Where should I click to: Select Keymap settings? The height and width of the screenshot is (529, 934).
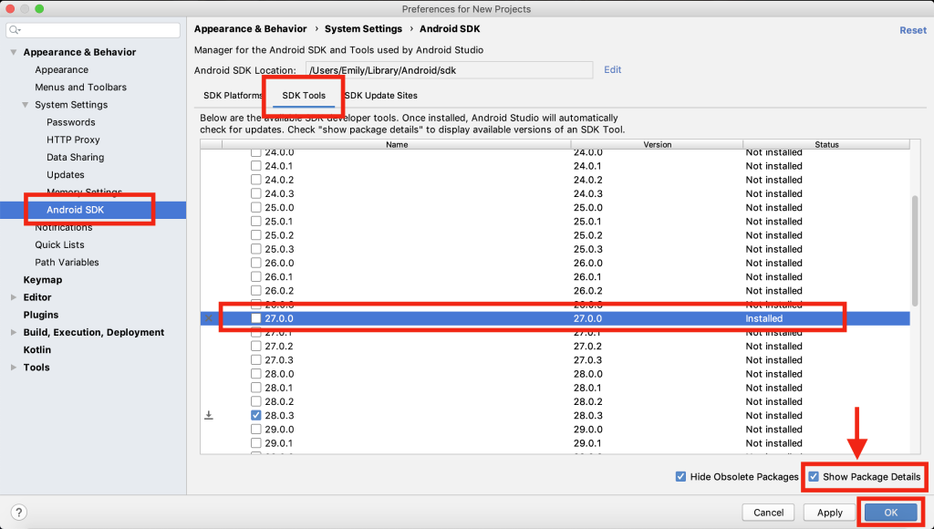(x=42, y=280)
